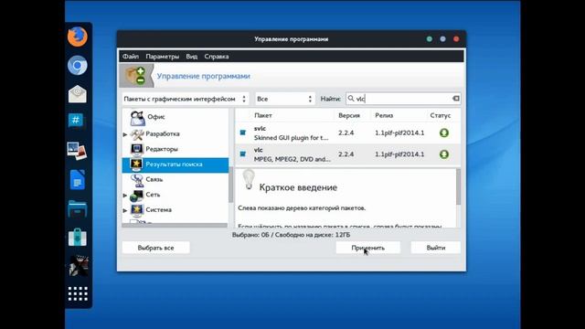Click the vlc install status icon
585x329 pixels.
click(444, 154)
